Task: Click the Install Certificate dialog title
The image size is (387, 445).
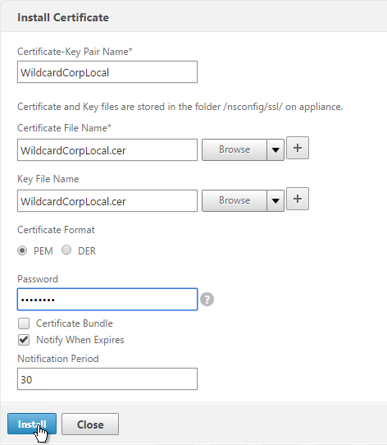Action: (63, 17)
